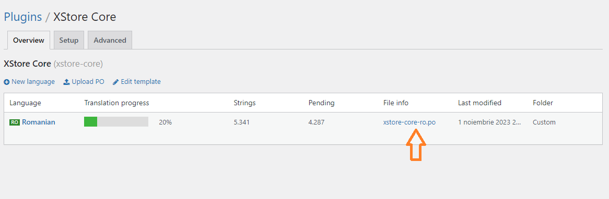Sort by the Language column header
This screenshot has width=609, height=199.
(25, 103)
